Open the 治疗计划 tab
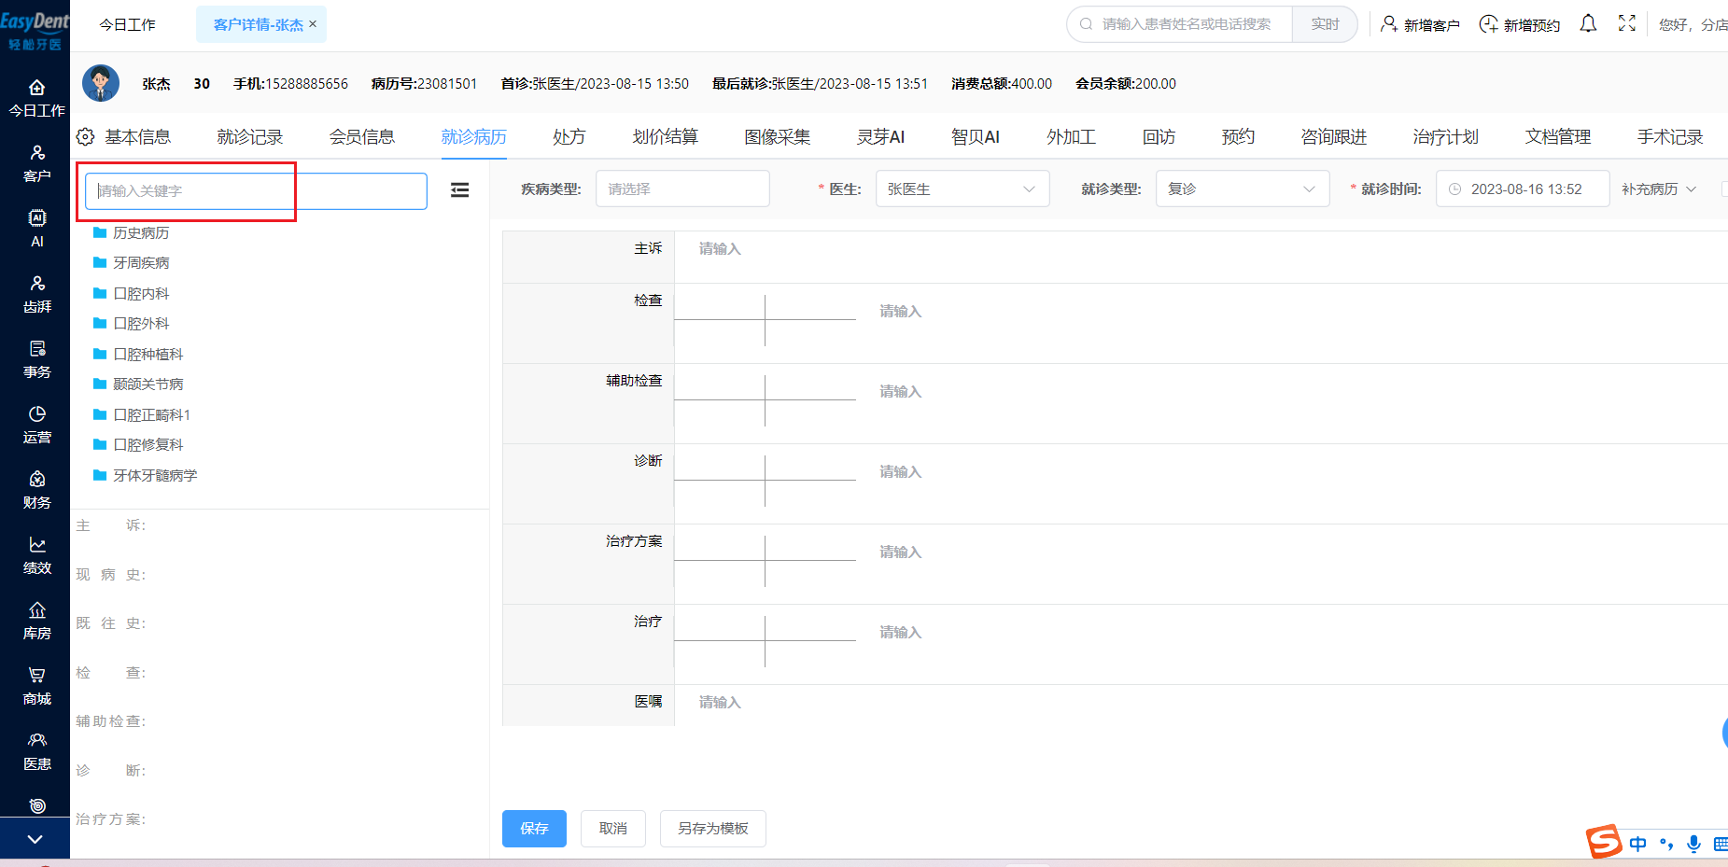 1446,137
